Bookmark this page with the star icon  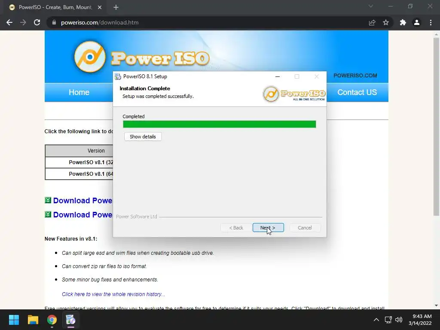coord(386,22)
